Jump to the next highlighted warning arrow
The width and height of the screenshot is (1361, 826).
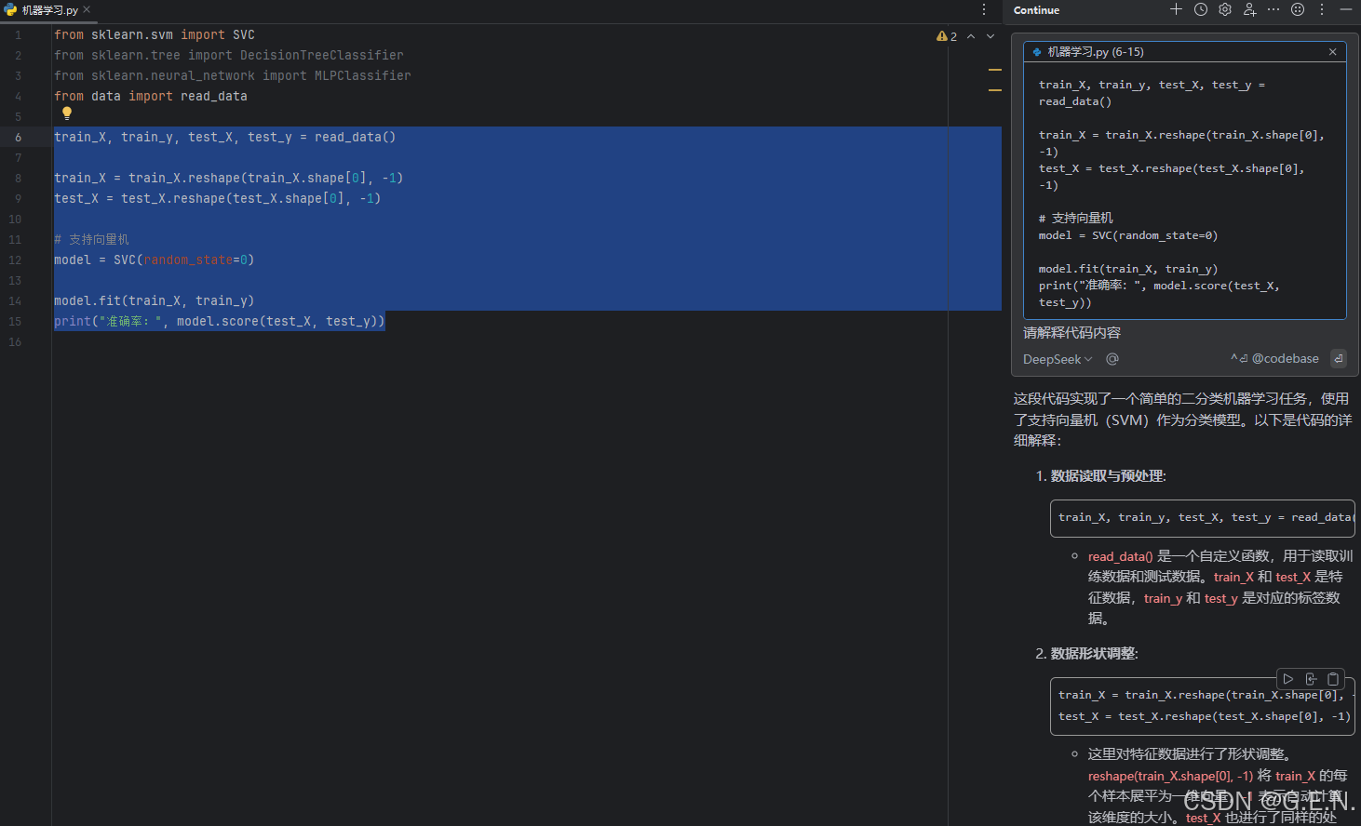(x=990, y=36)
